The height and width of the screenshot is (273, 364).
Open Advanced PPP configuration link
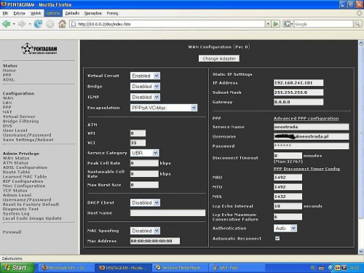pos(306,119)
